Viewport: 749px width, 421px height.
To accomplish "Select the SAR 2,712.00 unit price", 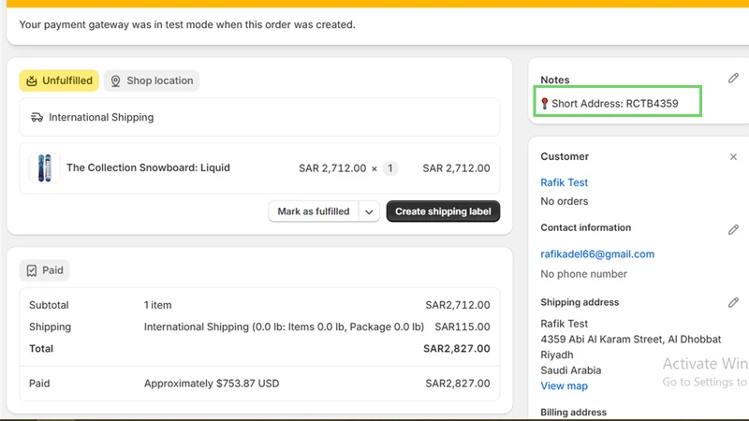I will click(x=332, y=168).
